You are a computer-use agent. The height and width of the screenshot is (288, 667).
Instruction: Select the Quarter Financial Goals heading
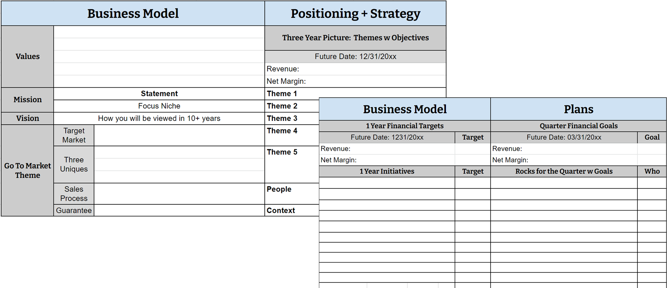pyautogui.click(x=578, y=126)
